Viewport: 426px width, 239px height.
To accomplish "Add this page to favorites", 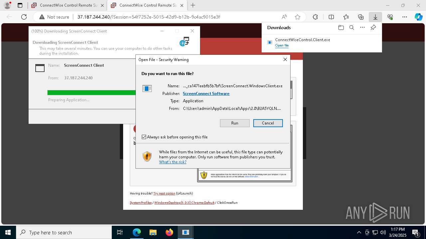I will pos(298,17).
